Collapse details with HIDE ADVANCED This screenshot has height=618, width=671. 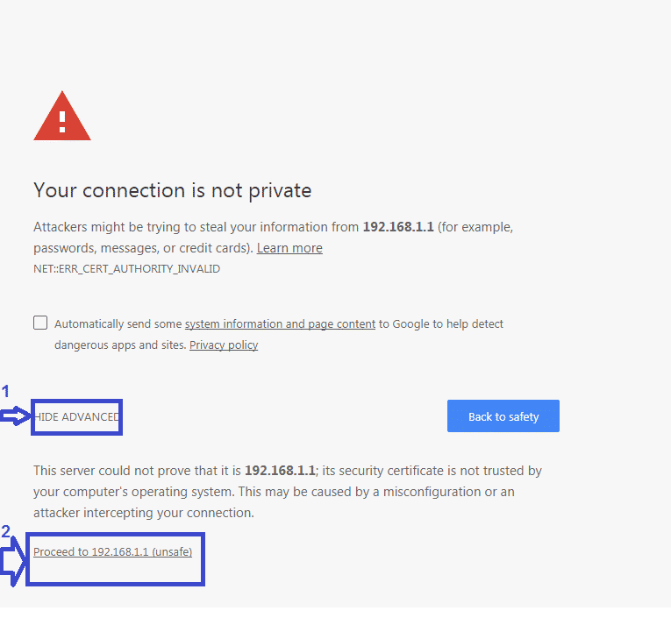pos(76,416)
